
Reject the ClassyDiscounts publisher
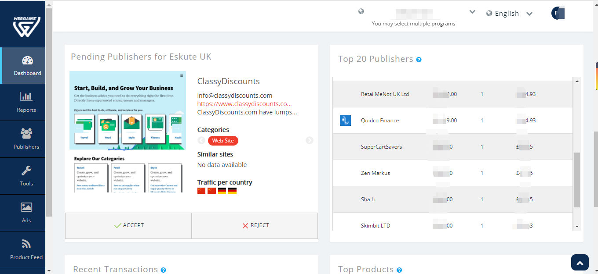click(x=255, y=225)
